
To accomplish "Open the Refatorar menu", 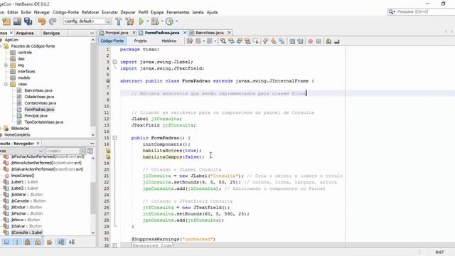I will point(90,12).
